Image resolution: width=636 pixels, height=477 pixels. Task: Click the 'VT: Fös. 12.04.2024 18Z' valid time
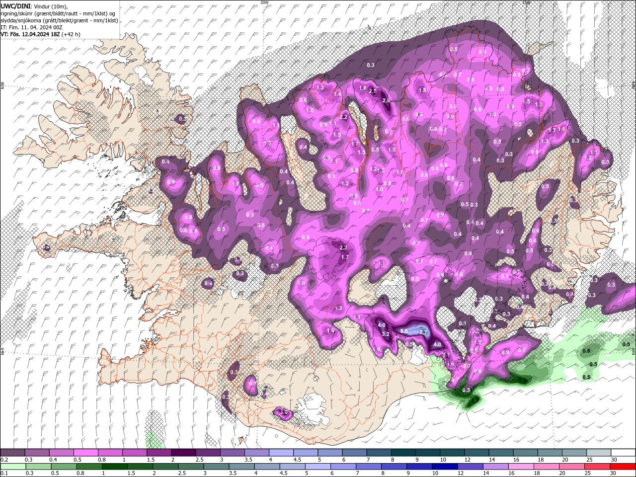30,34
